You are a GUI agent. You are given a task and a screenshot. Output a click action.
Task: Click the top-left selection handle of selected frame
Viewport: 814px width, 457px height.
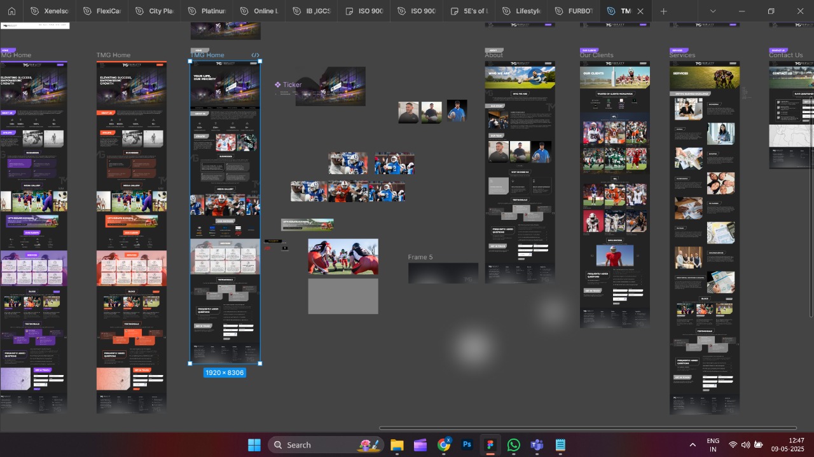(x=190, y=62)
